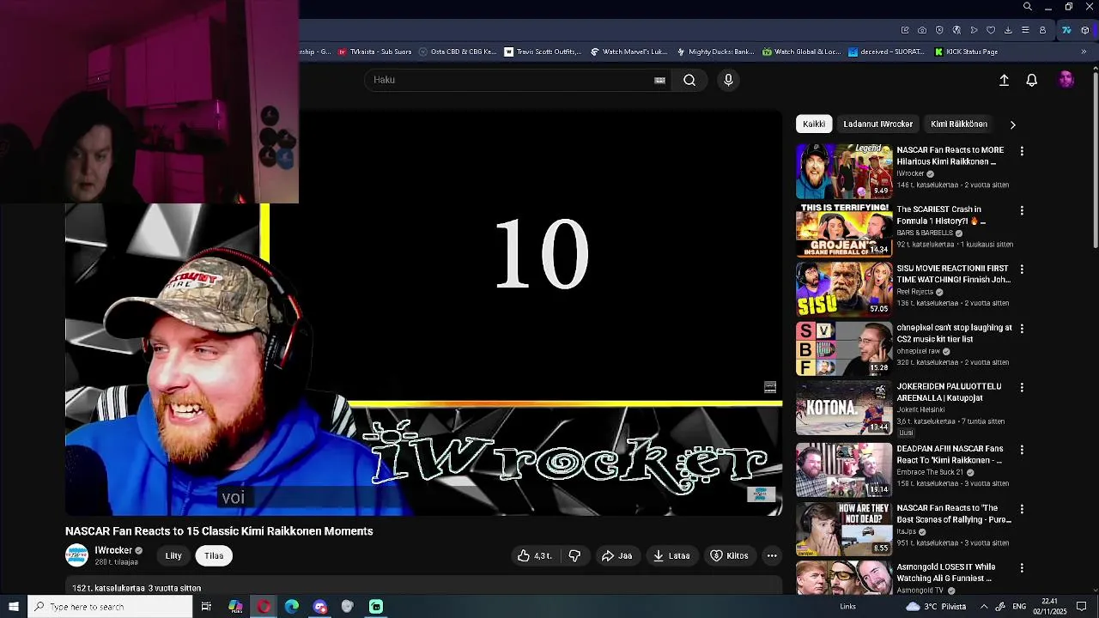The width and height of the screenshot is (1099, 618).
Task: Open the on-screen keyboard in search box
Action: click(x=659, y=80)
